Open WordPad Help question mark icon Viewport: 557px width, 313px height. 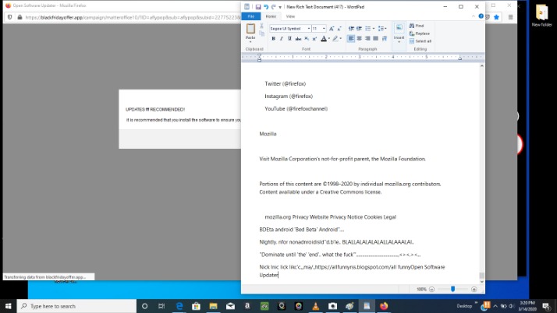[x=481, y=16]
